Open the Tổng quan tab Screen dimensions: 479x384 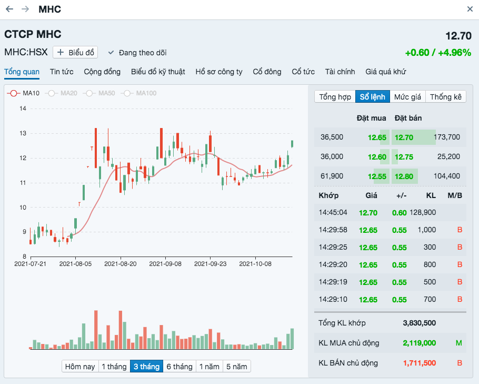[22, 72]
